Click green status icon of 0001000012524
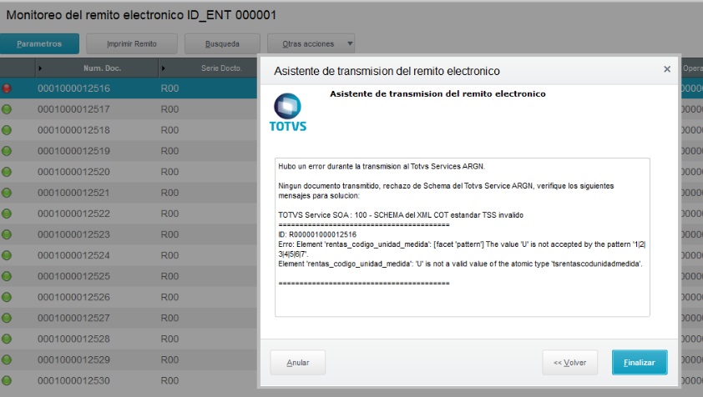The width and height of the screenshot is (703, 397). coord(7,255)
